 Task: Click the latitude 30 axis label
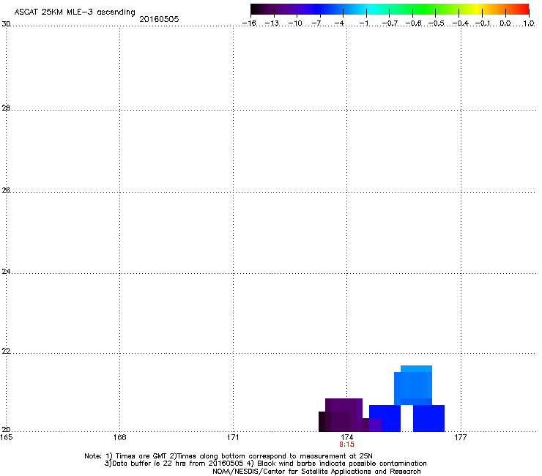[6, 24]
